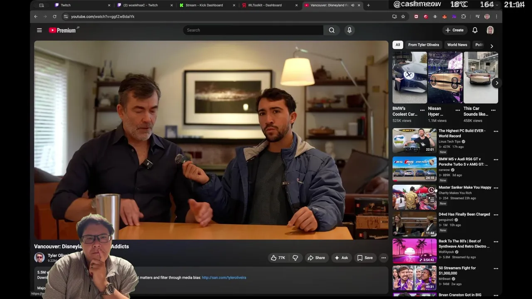Open options for This Car Sounds like short
This screenshot has height=299, width=532.
coord(493,110)
